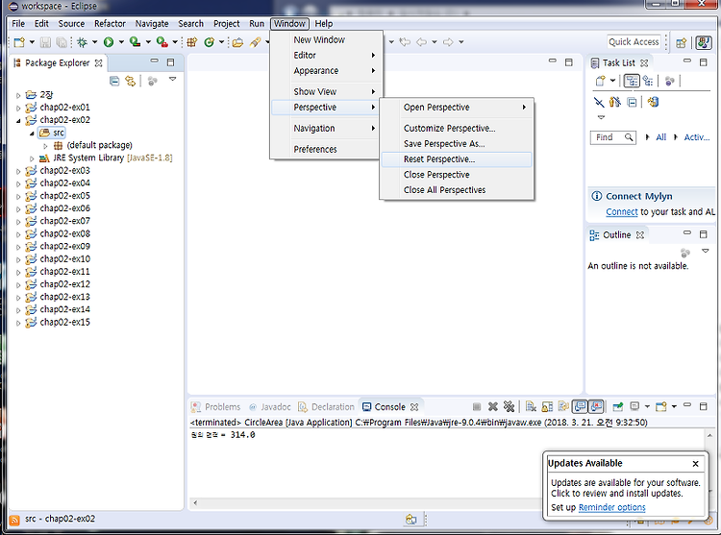Minimize the Package Explorer view

click(155, 61)
